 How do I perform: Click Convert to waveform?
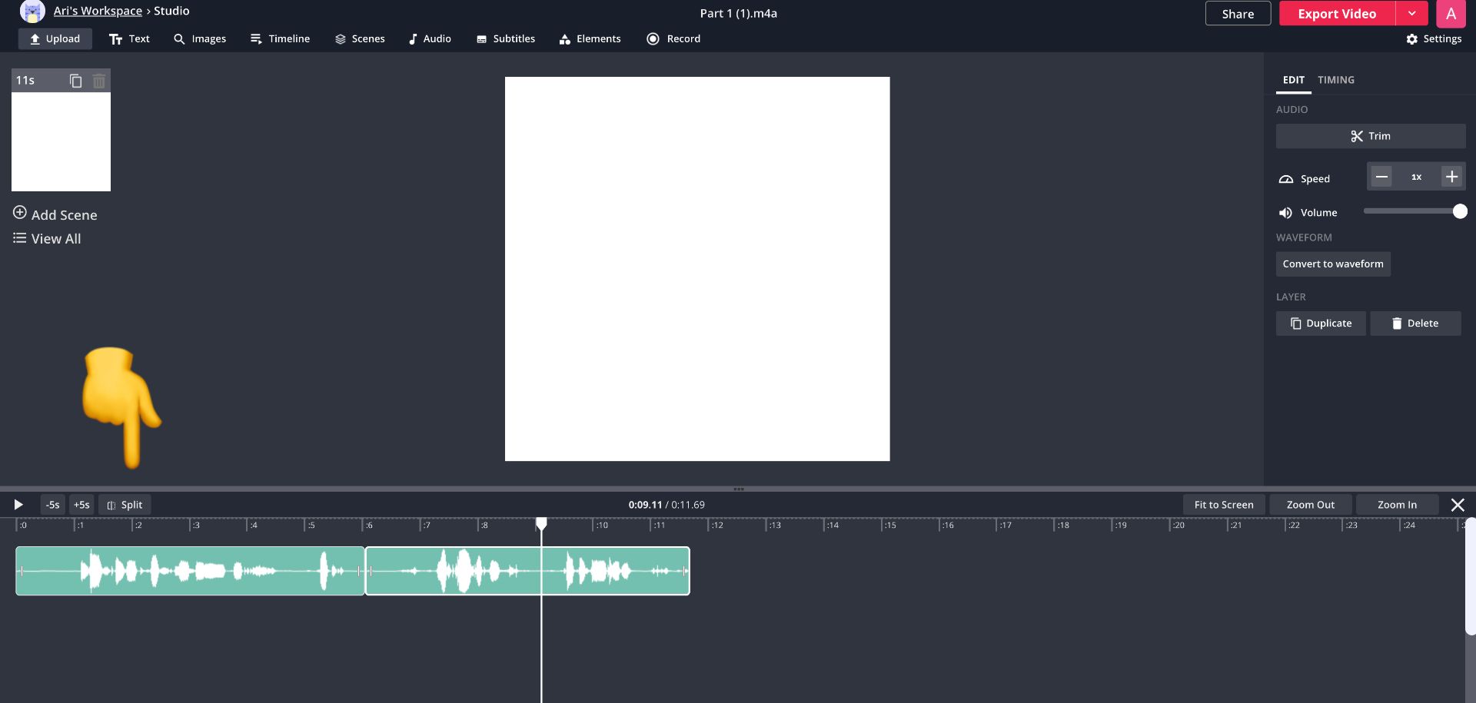pos(1332,264)
